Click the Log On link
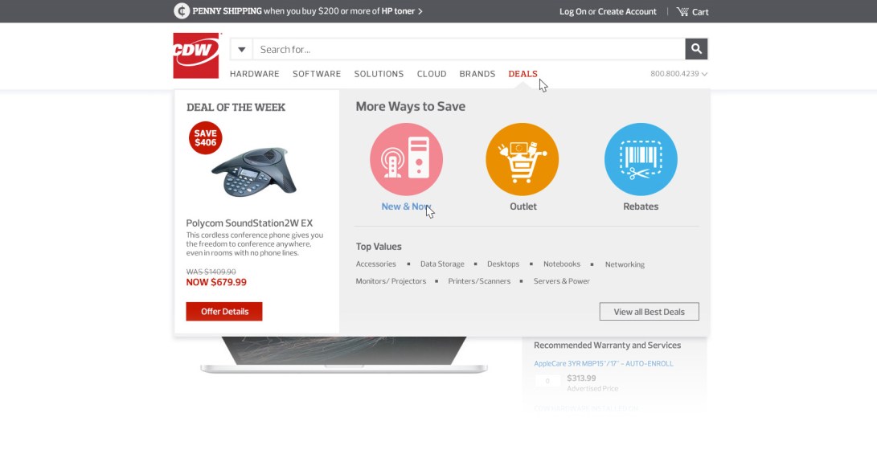This screenshot has height=450, width=877. [572, 12]
